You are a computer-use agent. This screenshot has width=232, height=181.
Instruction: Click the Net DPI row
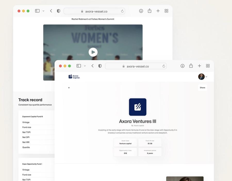pos(38,137)
